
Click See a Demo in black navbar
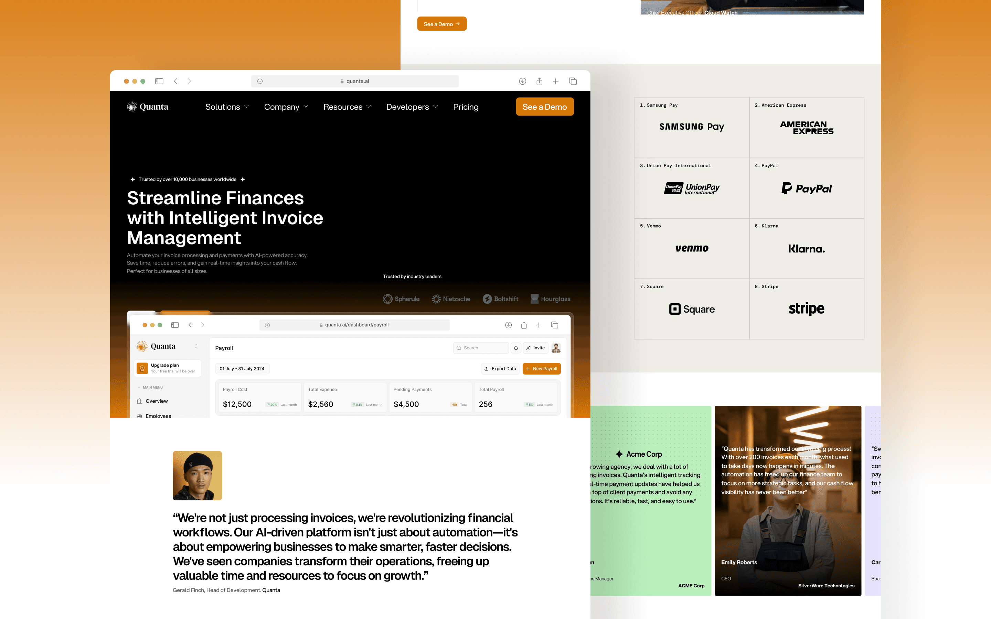coord(545,107)
